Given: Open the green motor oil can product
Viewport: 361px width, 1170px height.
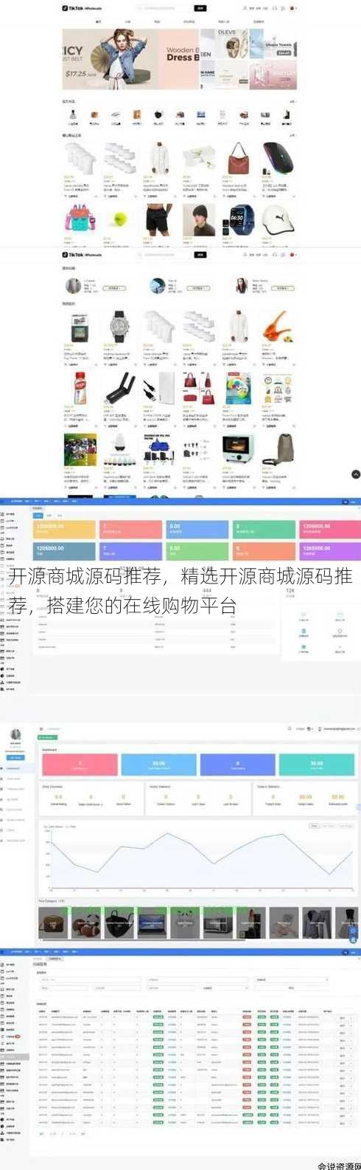Looking at the screenshot, I should click(79, 326).
